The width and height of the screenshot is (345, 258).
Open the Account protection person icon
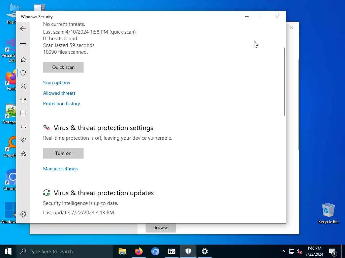[23, 86]
